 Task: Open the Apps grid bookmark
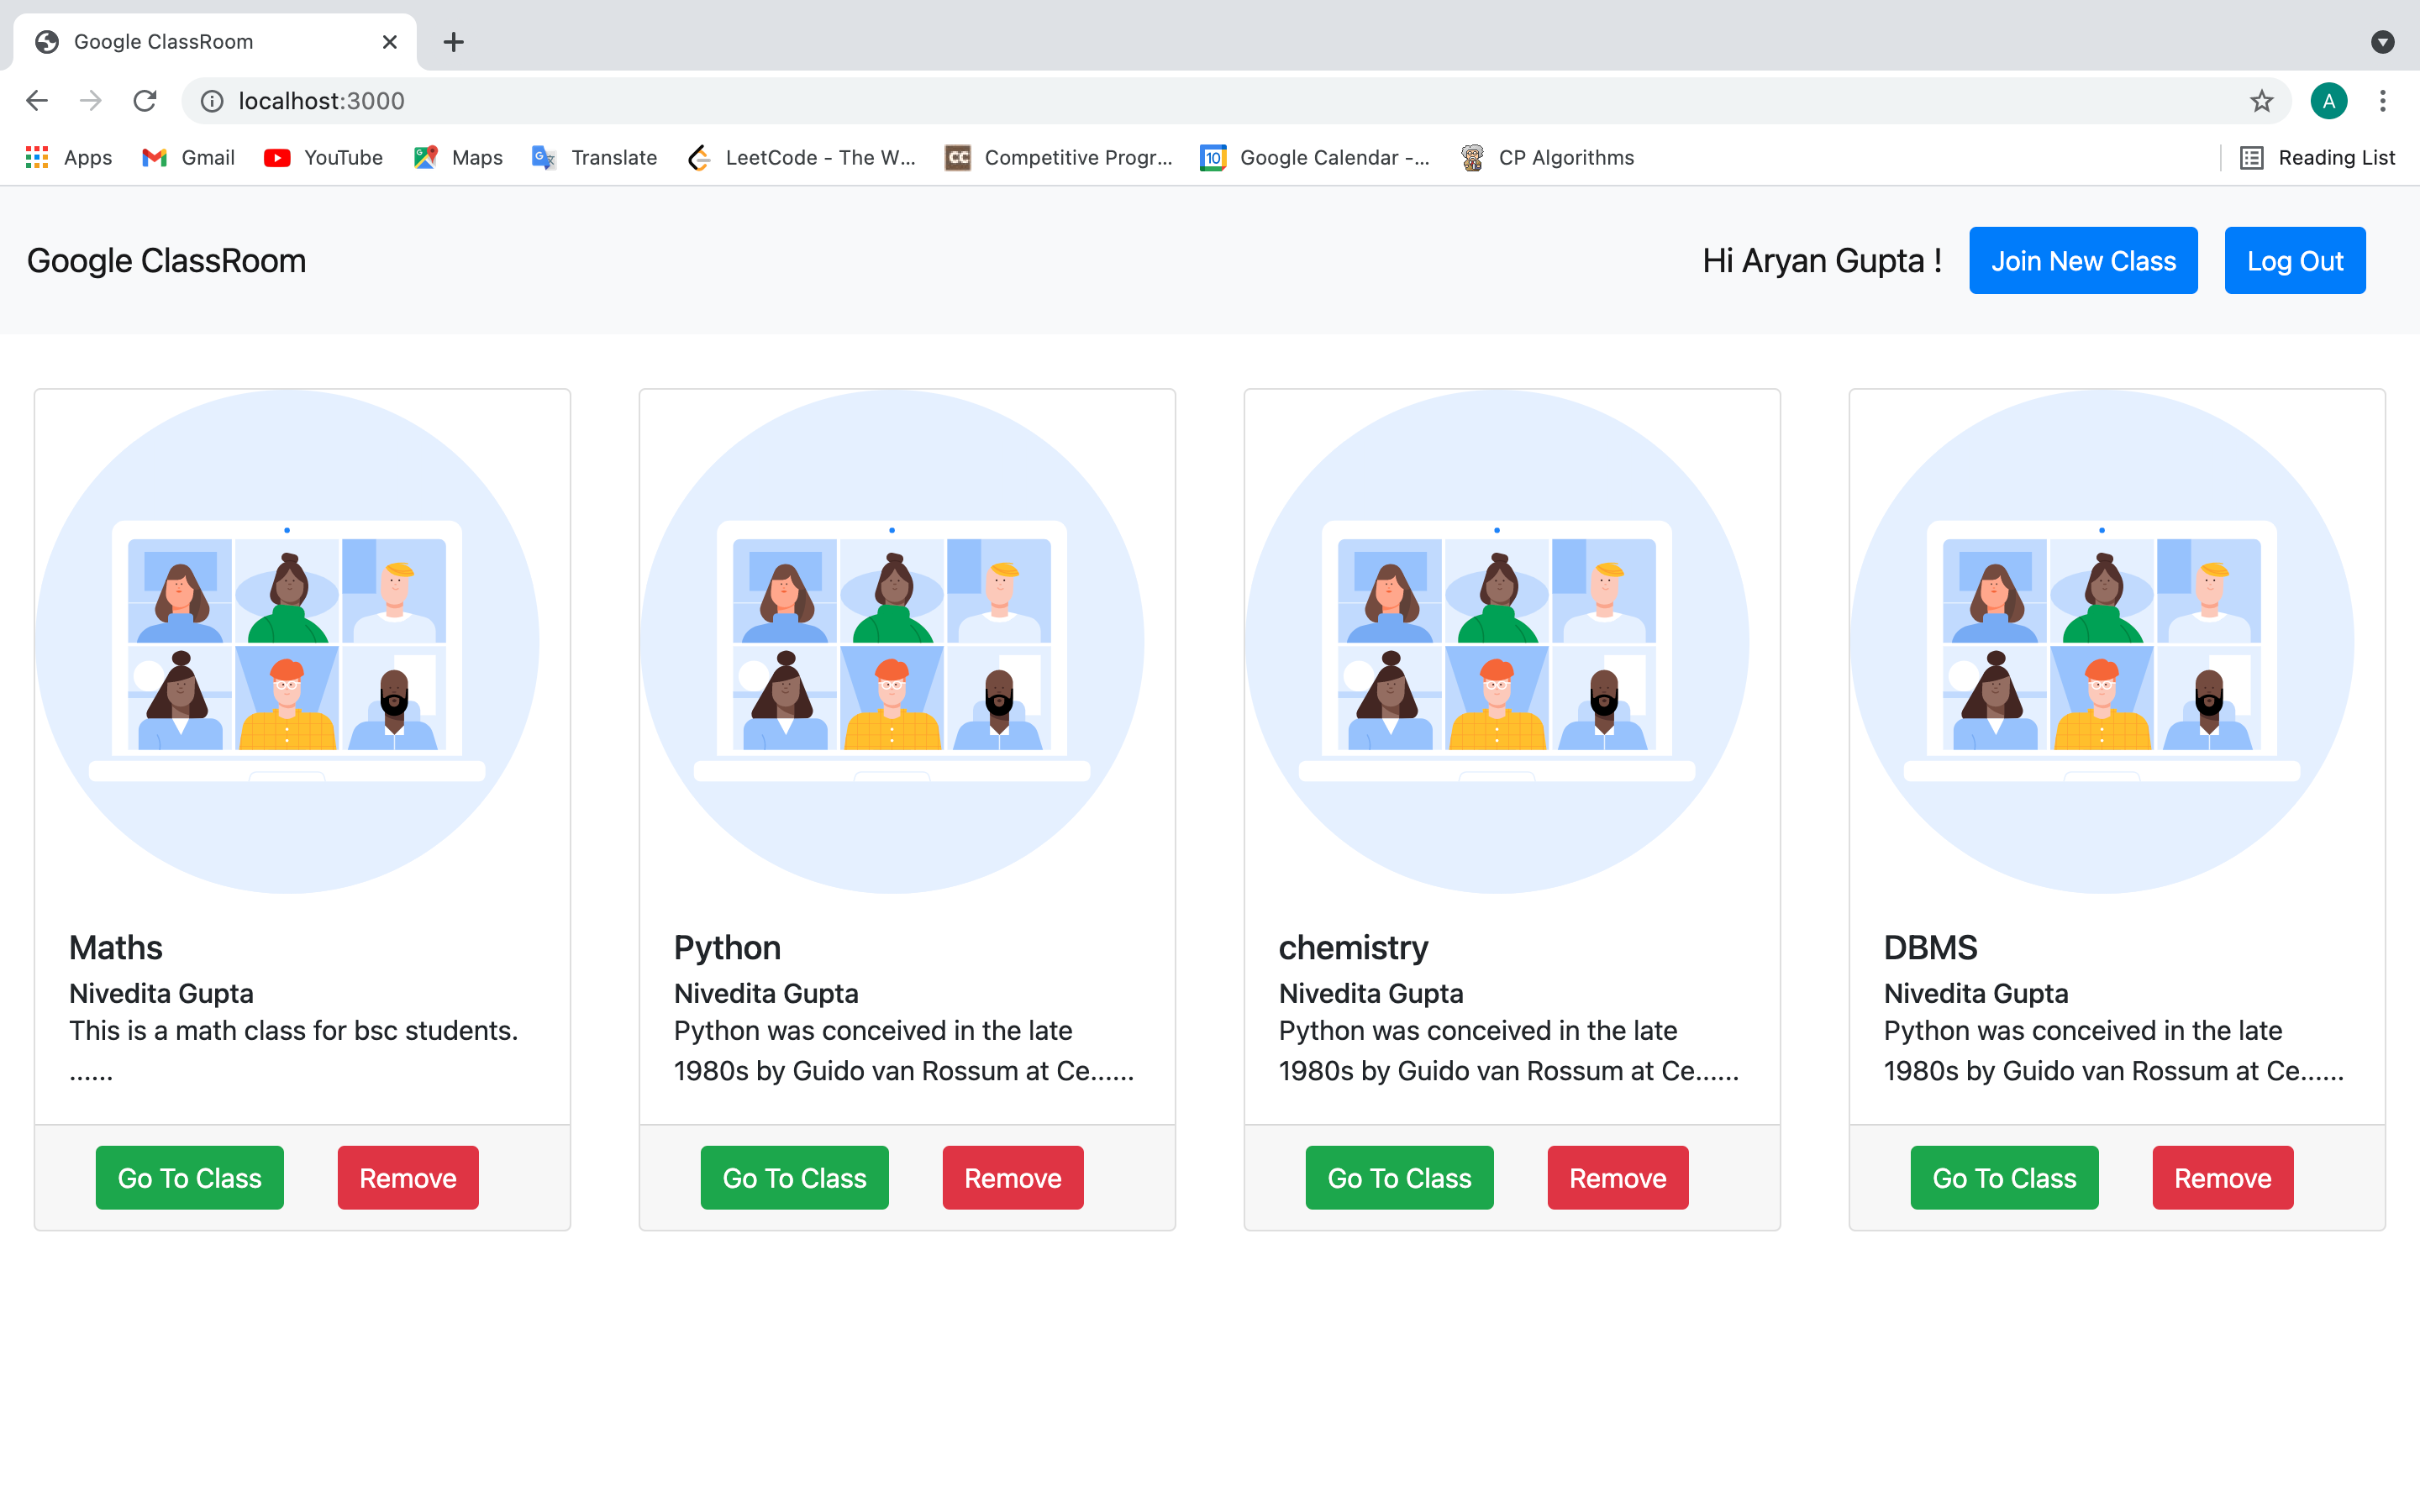[x=68, y=157]
